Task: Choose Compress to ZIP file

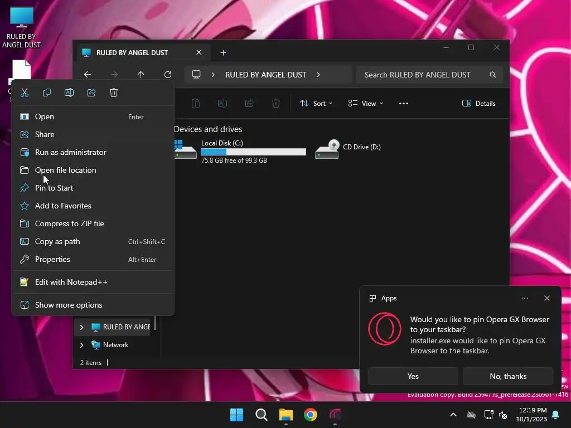Action: coord(93,224)
